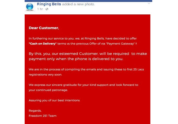Click the 'added a new photo' text
The width and height of the screenshot is (178, 124).
click(x=79, y=4)
